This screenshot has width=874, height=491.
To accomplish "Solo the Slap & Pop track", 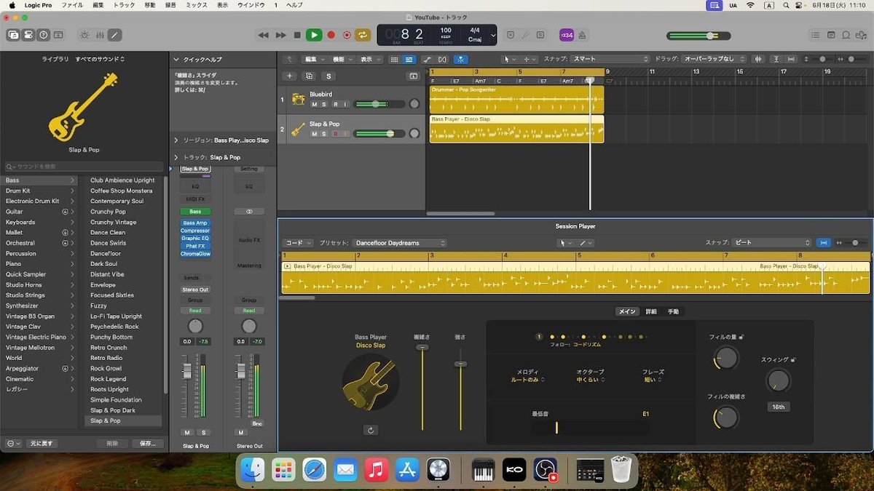I will click(x=324, y=134).
